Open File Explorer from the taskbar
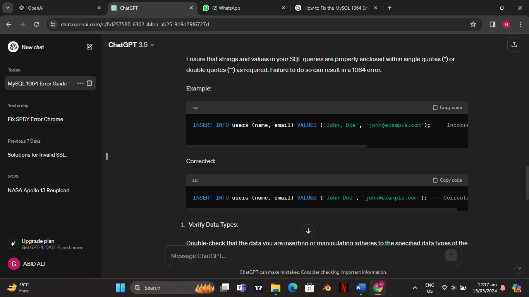The image size is (529, 297). 275,288
